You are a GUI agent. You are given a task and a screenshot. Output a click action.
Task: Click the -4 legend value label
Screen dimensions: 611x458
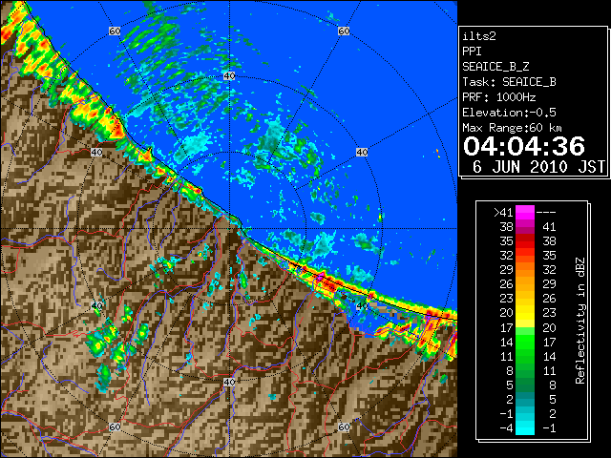coord(506,428)
